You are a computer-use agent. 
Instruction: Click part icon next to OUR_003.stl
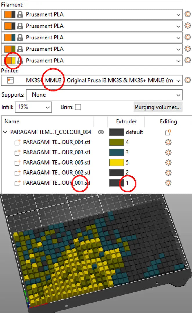17,152
